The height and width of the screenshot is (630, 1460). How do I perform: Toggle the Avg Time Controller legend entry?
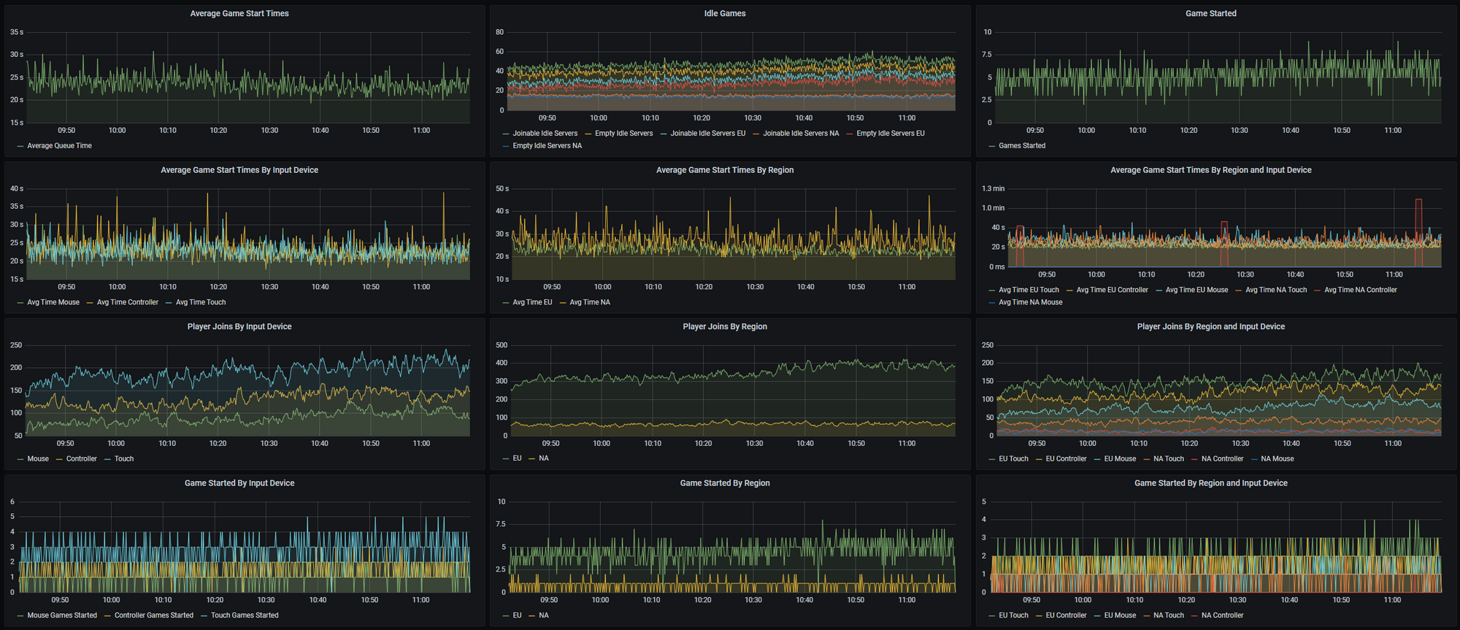[x=128, y=302]
